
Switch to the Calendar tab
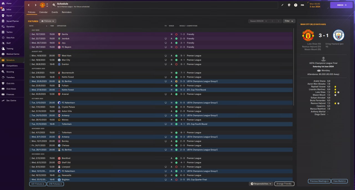(x=43, y=12)
